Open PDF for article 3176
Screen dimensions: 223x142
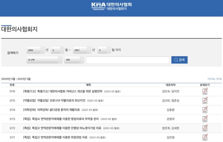point(205,91)
